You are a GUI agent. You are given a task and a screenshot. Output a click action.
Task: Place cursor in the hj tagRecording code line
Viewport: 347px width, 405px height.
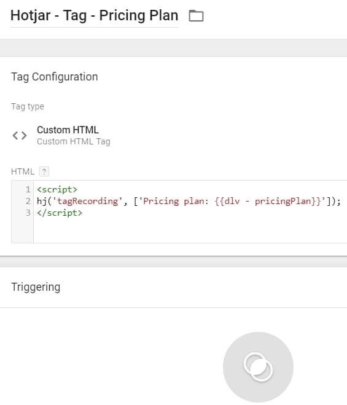[189, 201]
